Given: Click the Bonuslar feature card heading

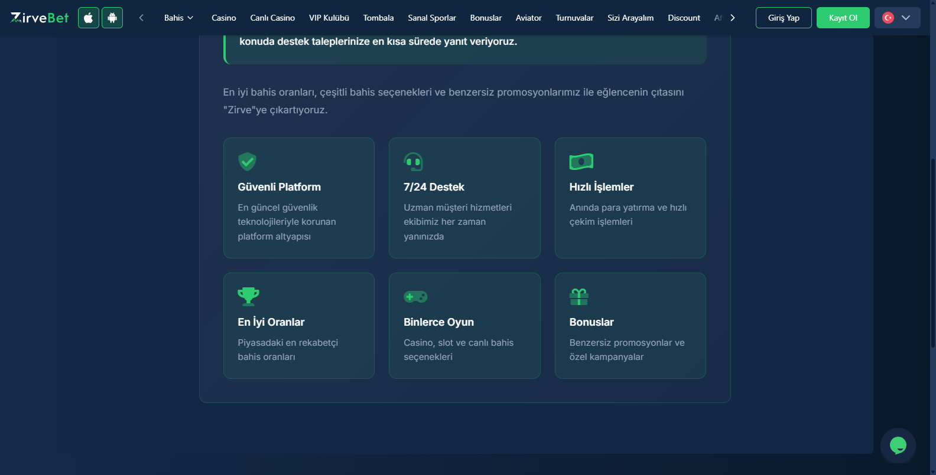Looking at the screenshot, I should [x=591, y=322].
